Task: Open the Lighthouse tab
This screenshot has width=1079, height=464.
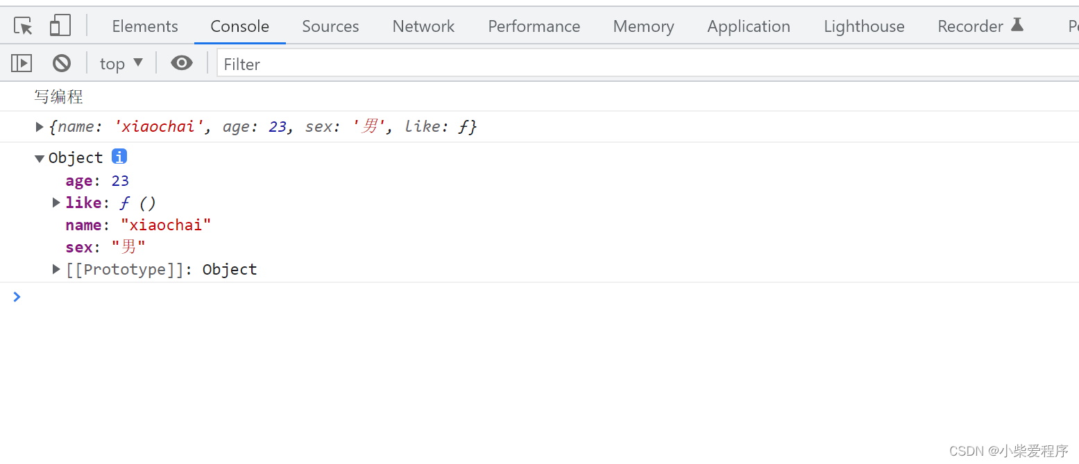Action: coord(864,26)
